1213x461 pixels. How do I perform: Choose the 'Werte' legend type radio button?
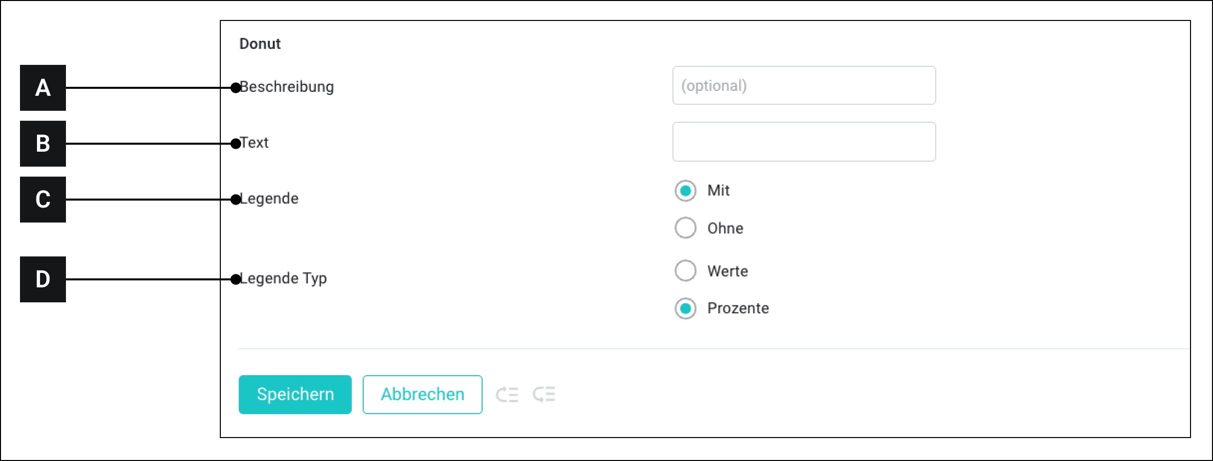685,271
